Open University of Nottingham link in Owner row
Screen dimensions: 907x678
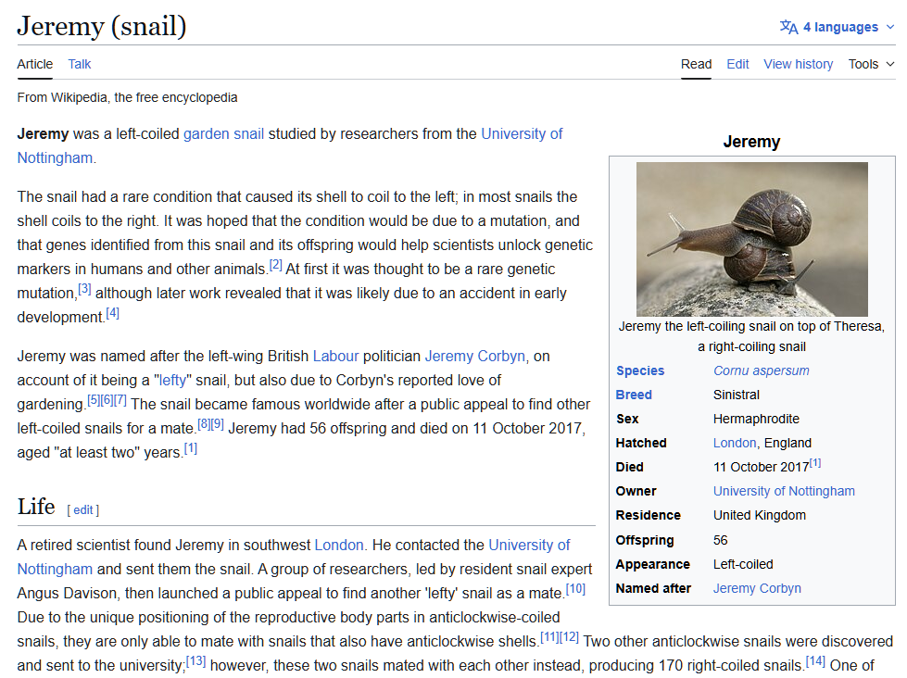point(784,491)
